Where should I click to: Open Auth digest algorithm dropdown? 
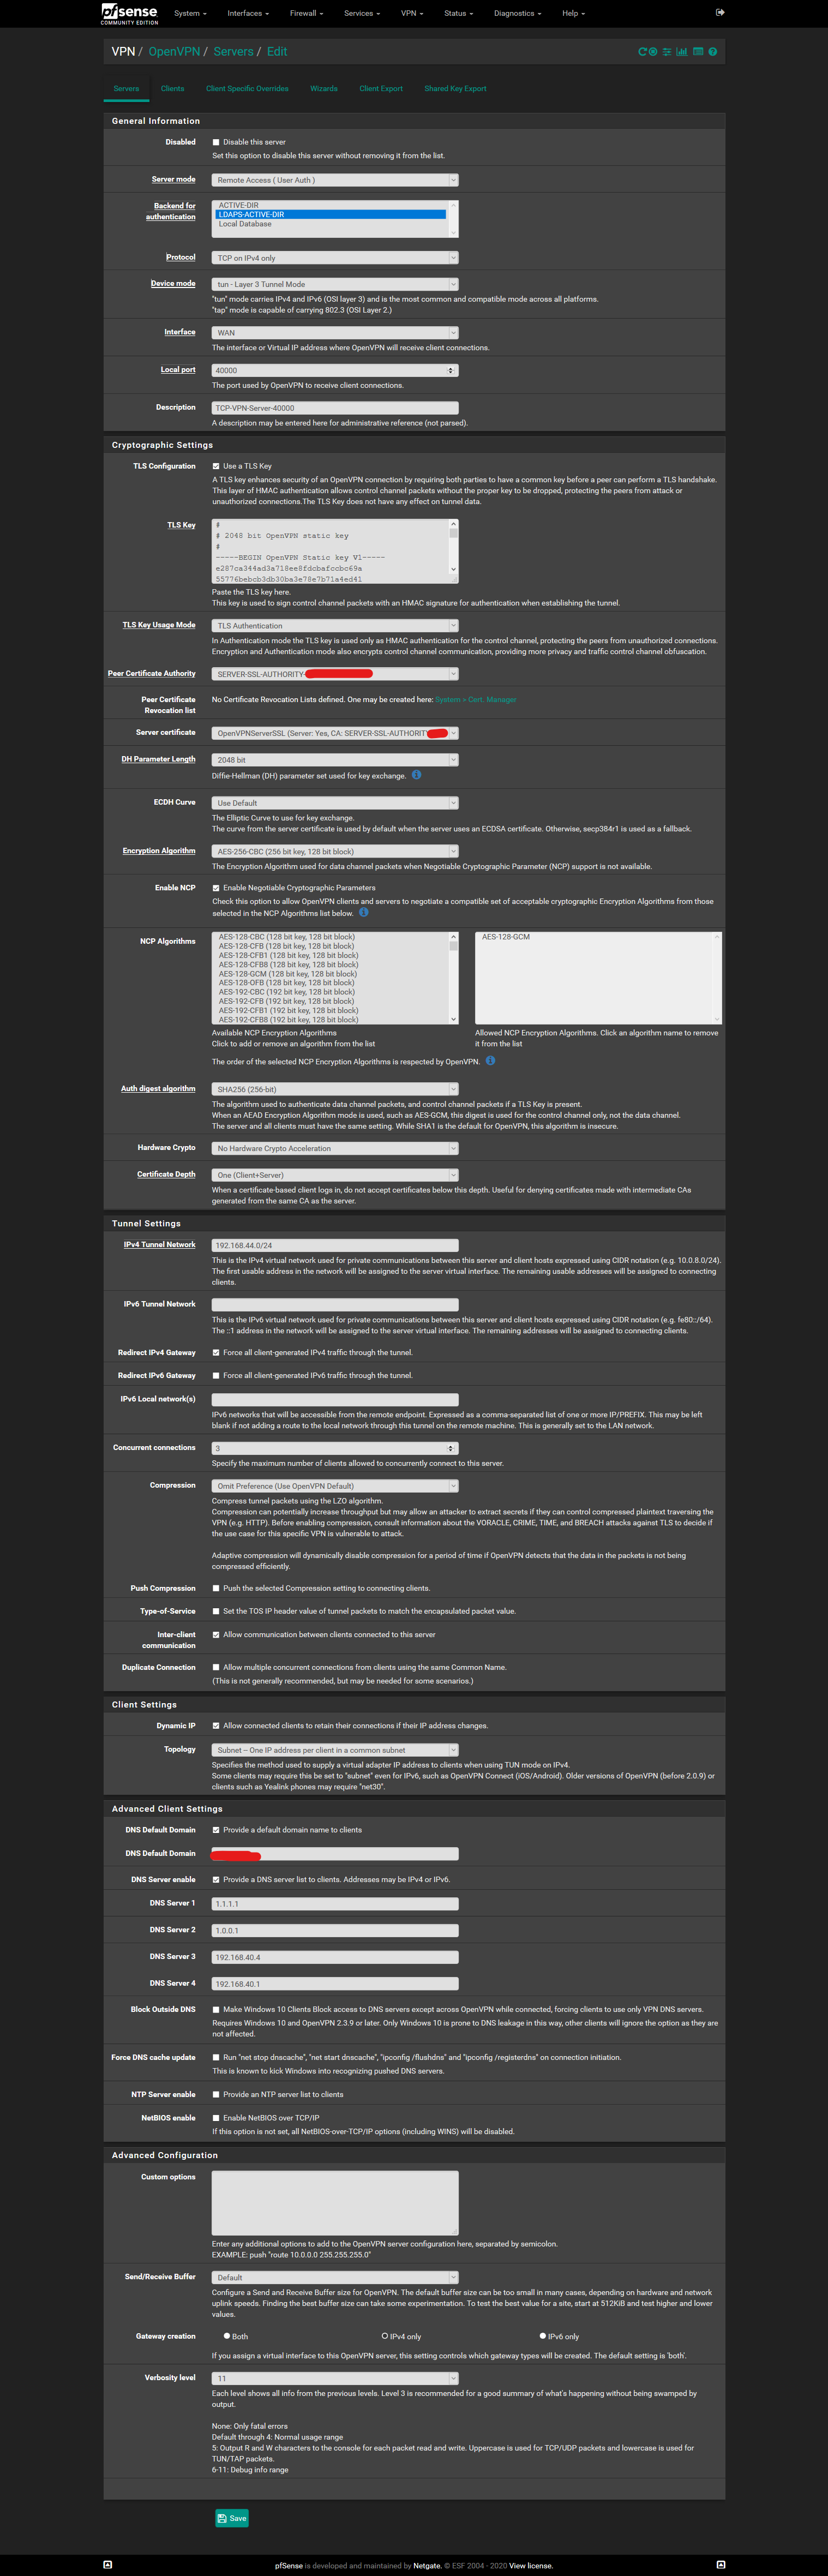coord(335,1089)
